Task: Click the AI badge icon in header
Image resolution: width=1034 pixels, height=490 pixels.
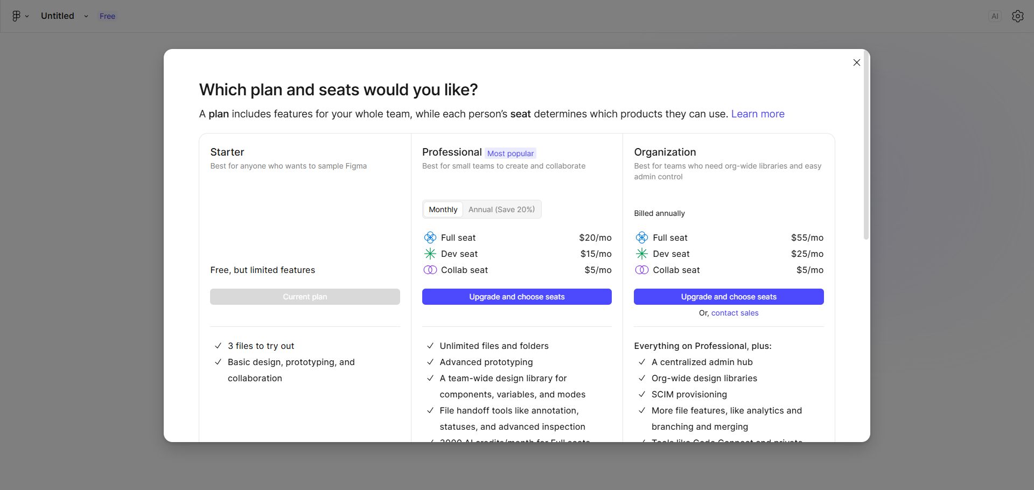Action: pyautogui.click(x=995, y=16)
